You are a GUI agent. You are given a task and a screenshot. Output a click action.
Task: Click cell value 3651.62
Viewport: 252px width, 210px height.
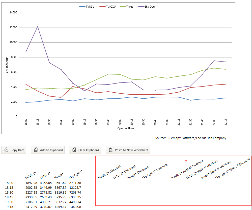pyautogui.click(x=61, y=183)
